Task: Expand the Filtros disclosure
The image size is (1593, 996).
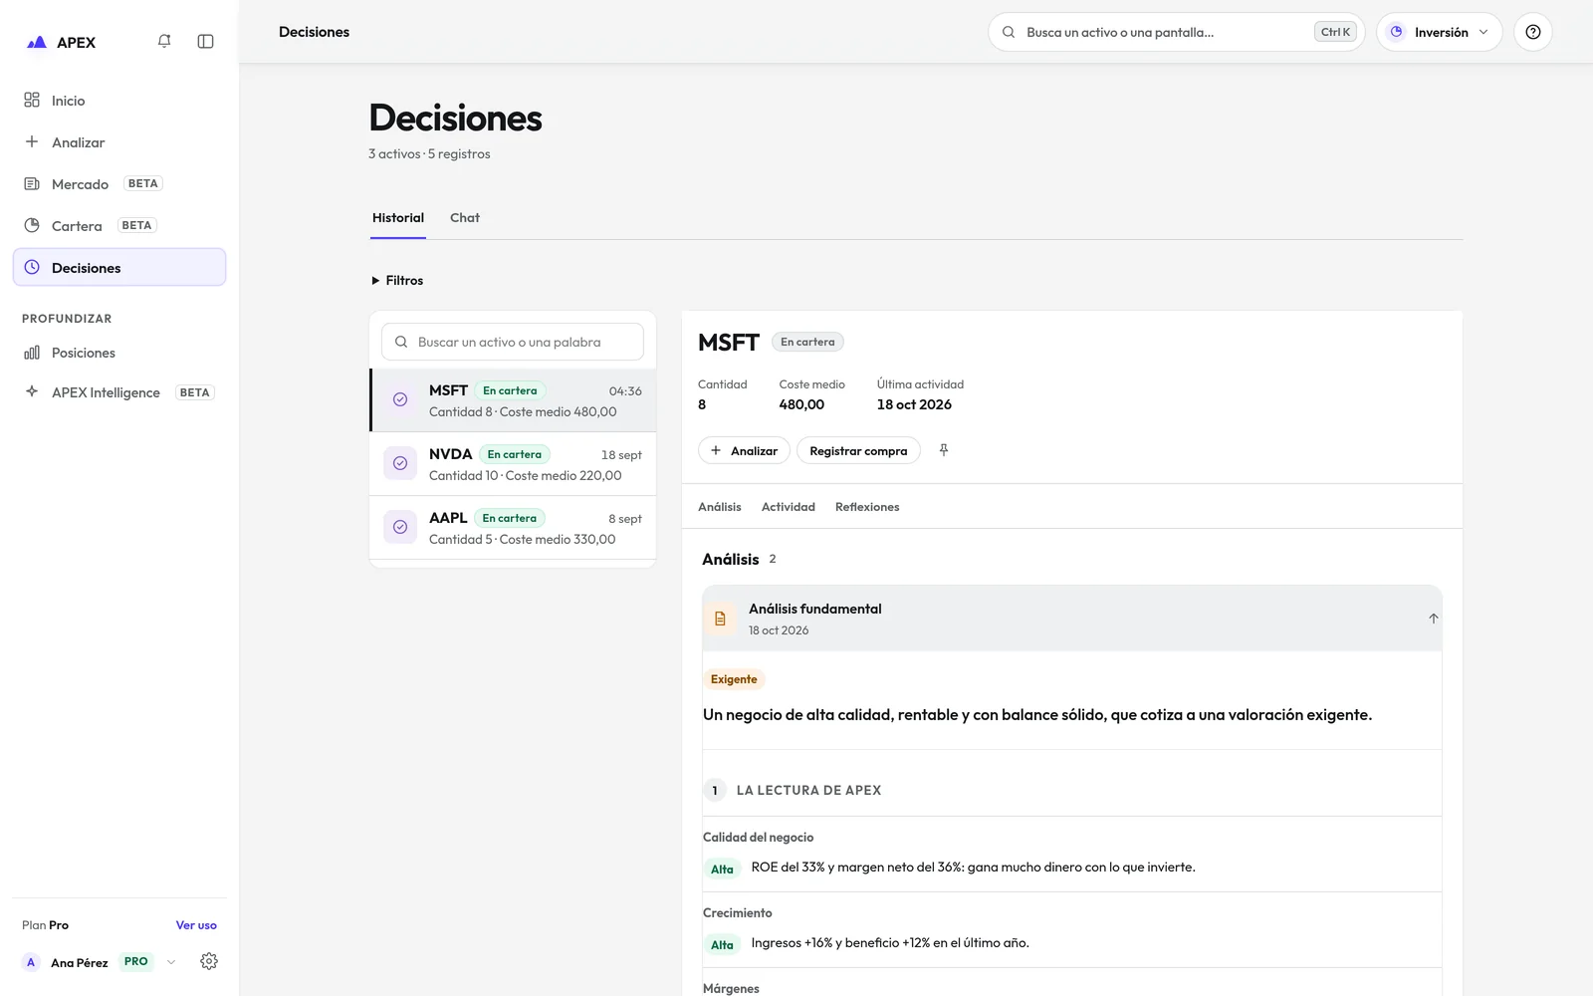Action: 397,281
